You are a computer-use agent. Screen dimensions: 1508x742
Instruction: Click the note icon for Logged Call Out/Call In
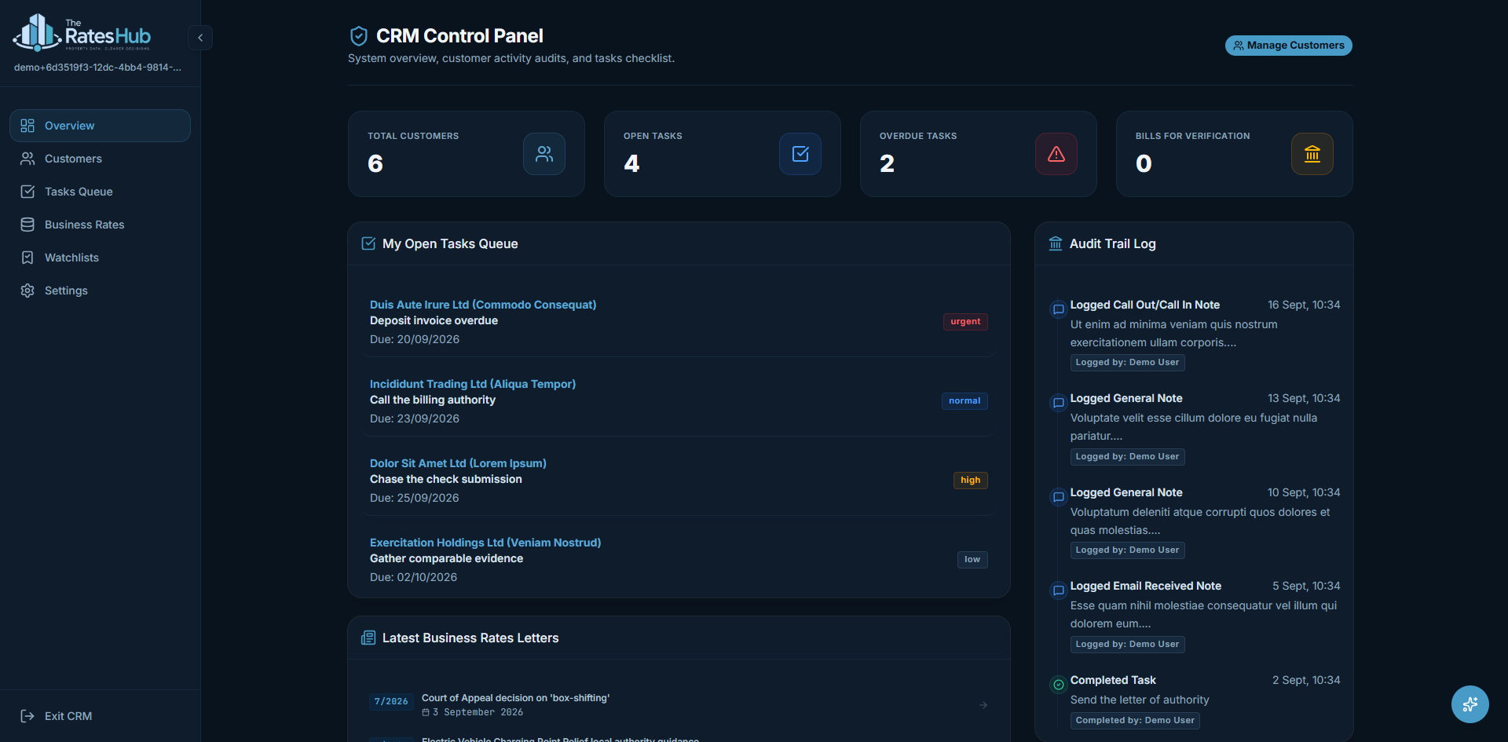click(x=1058, y=309)
